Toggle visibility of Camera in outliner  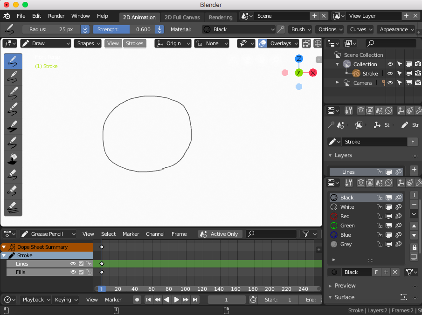pyautogui.click(x=390, y=83)
